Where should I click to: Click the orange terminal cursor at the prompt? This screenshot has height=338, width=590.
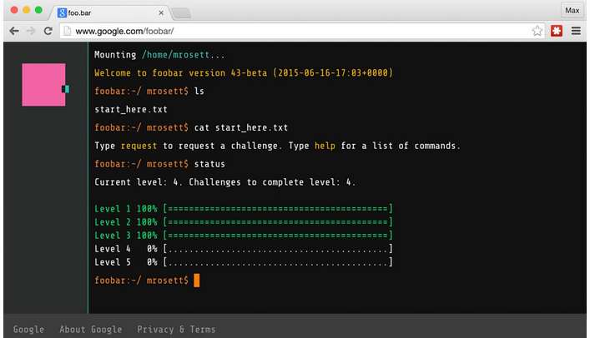(197, 281)
